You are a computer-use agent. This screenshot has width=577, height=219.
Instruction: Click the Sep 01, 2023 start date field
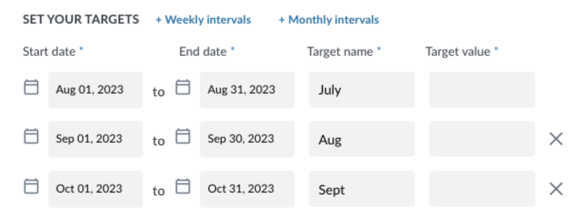pos(96,139)
